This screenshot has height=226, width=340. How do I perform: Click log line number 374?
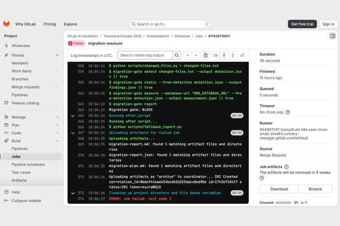(81, 199)
